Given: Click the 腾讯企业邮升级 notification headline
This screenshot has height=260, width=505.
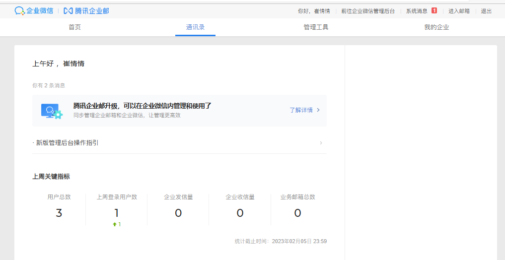Looking at the screenshot, I should pos(143,106).
